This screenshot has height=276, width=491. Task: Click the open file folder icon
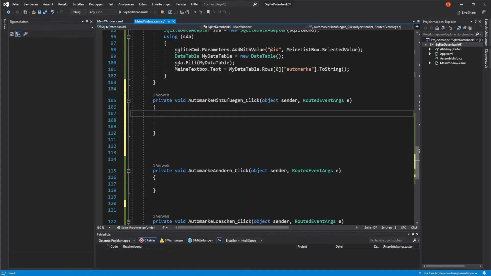coord(34,12)
